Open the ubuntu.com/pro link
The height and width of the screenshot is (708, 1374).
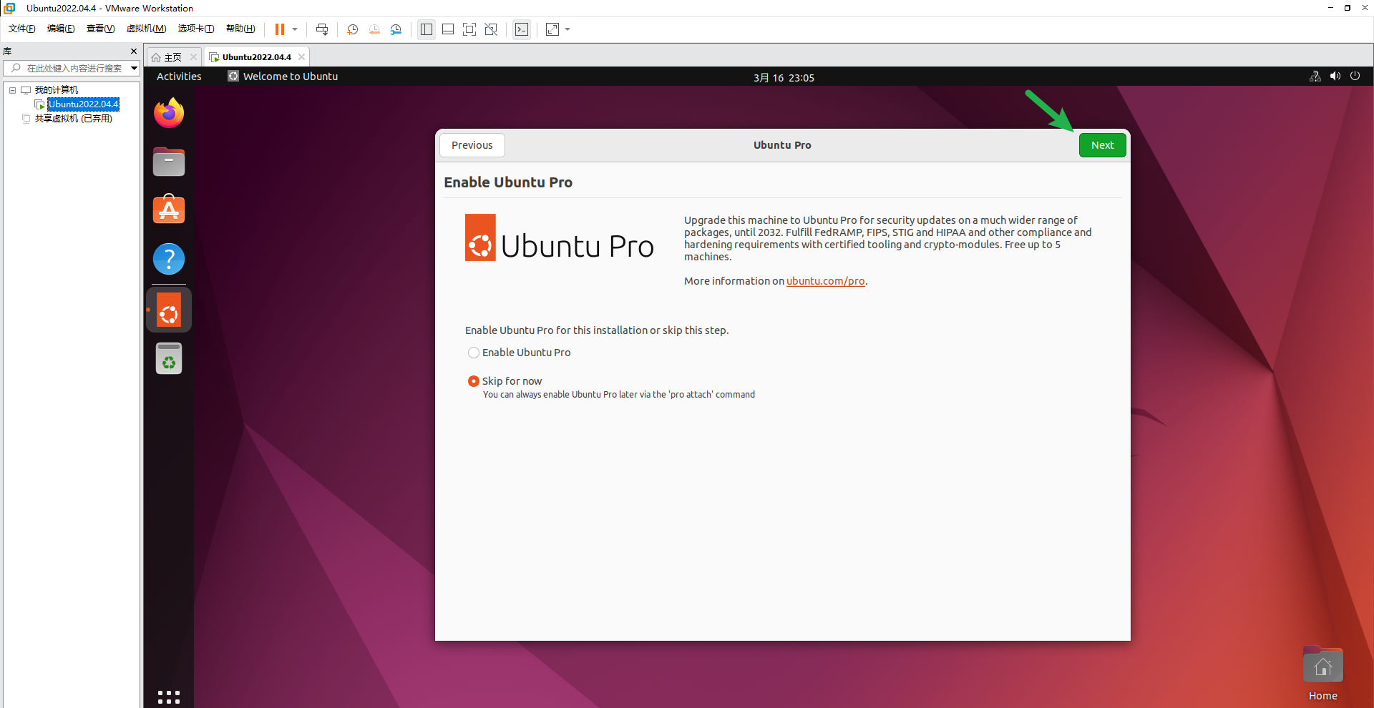pos(825,281)
